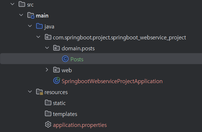Collapse the domain.posts package chevron
The height and width of the screenshot is (132, 202).
tap(47, 48)
